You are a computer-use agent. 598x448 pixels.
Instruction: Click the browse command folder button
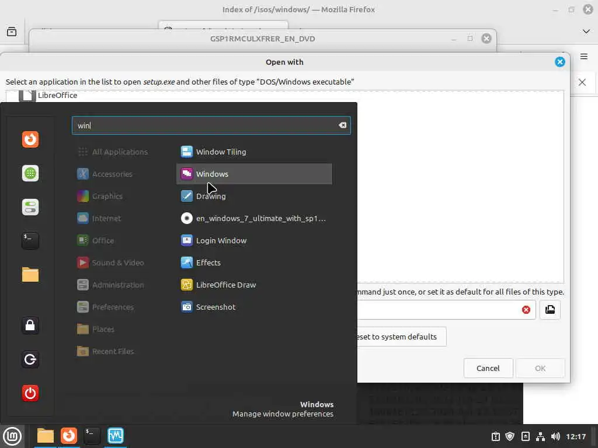pos(550,310)
